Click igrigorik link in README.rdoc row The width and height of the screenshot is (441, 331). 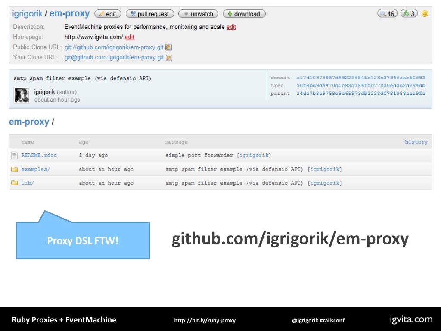(254, 155)
